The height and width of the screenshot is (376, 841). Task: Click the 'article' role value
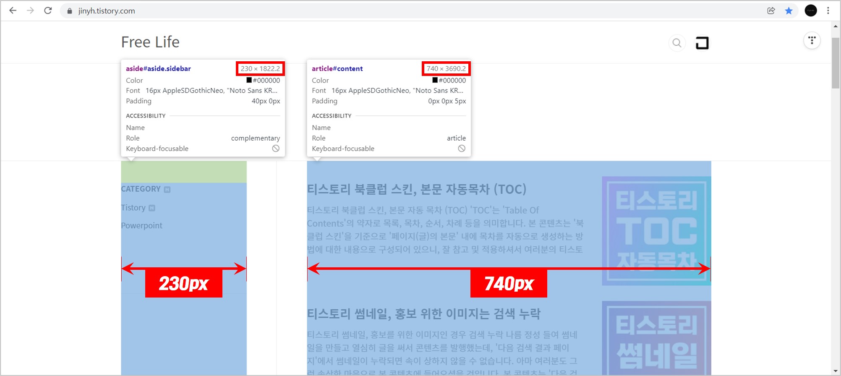tap(456, 138)
